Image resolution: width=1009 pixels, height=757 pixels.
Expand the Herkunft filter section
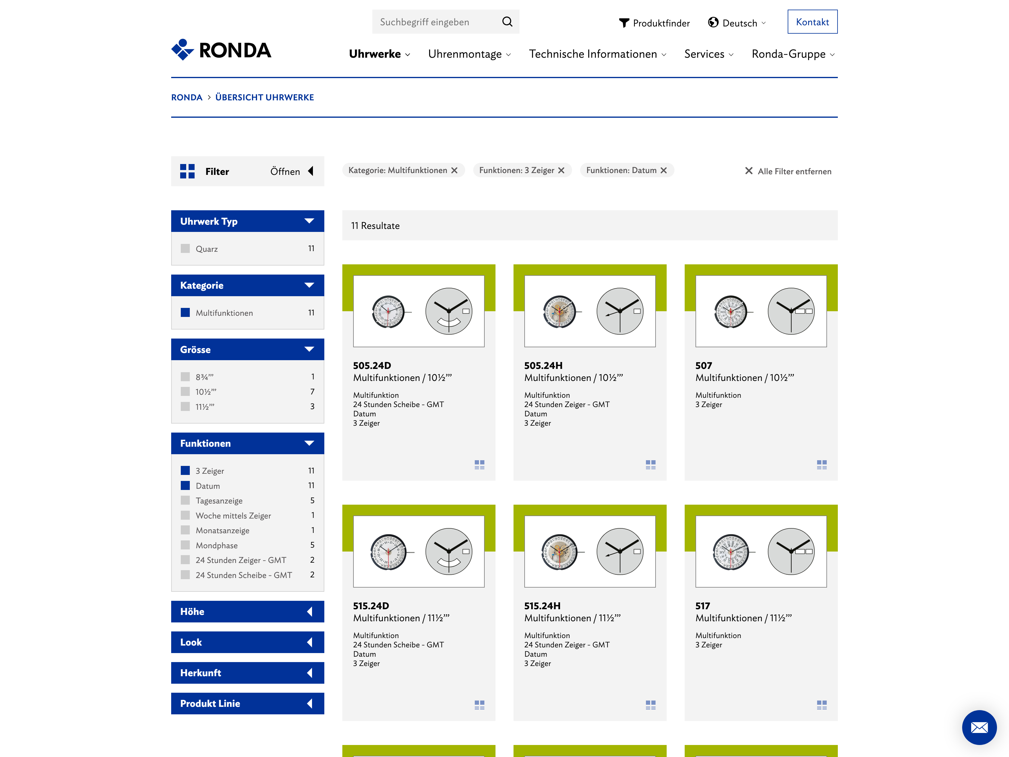247,673
